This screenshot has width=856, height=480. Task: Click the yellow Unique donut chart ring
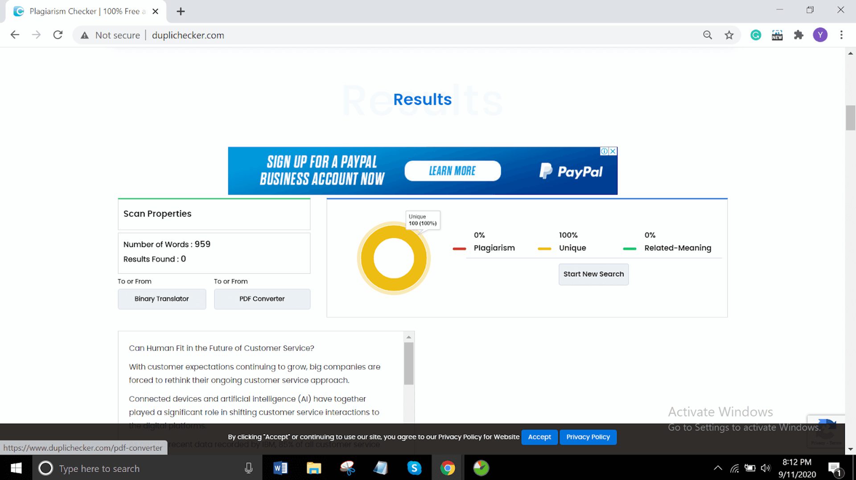point(367,258)
